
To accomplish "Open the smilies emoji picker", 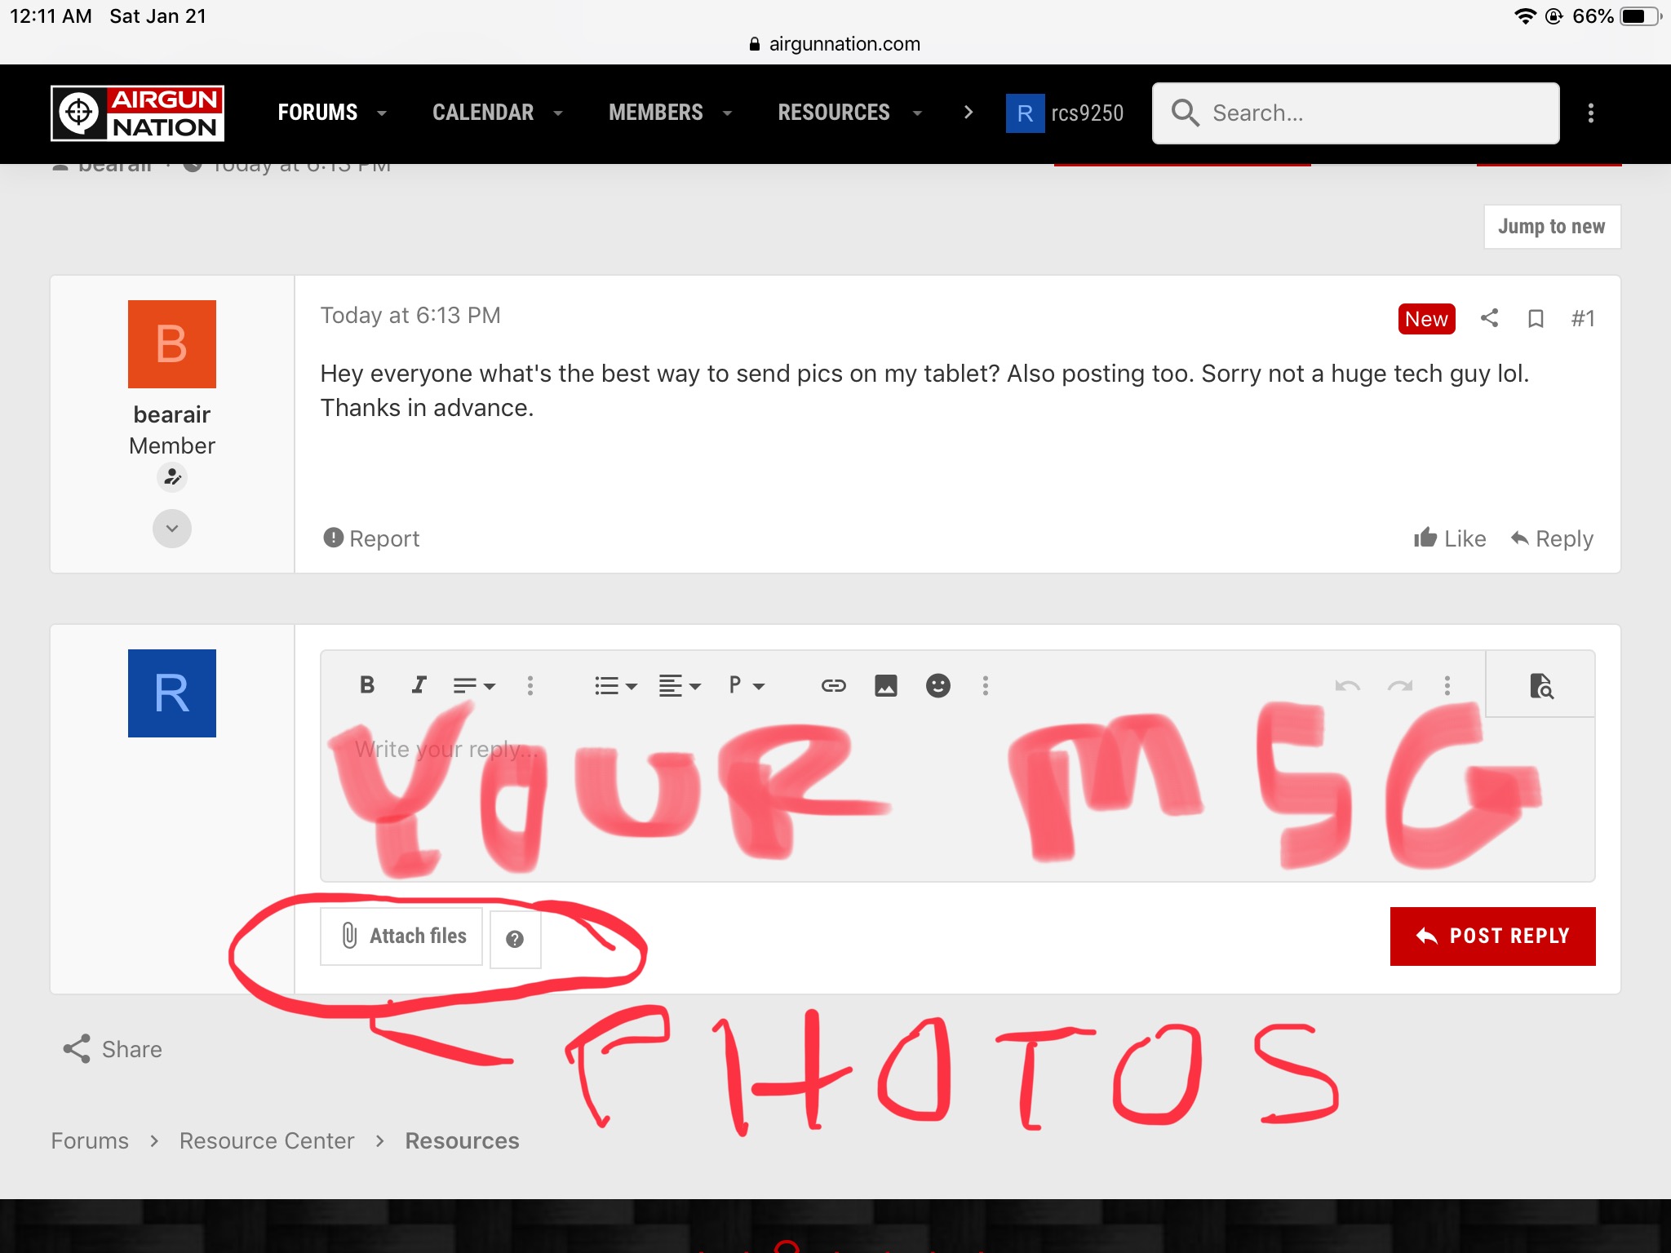I will tap(938, 685).
